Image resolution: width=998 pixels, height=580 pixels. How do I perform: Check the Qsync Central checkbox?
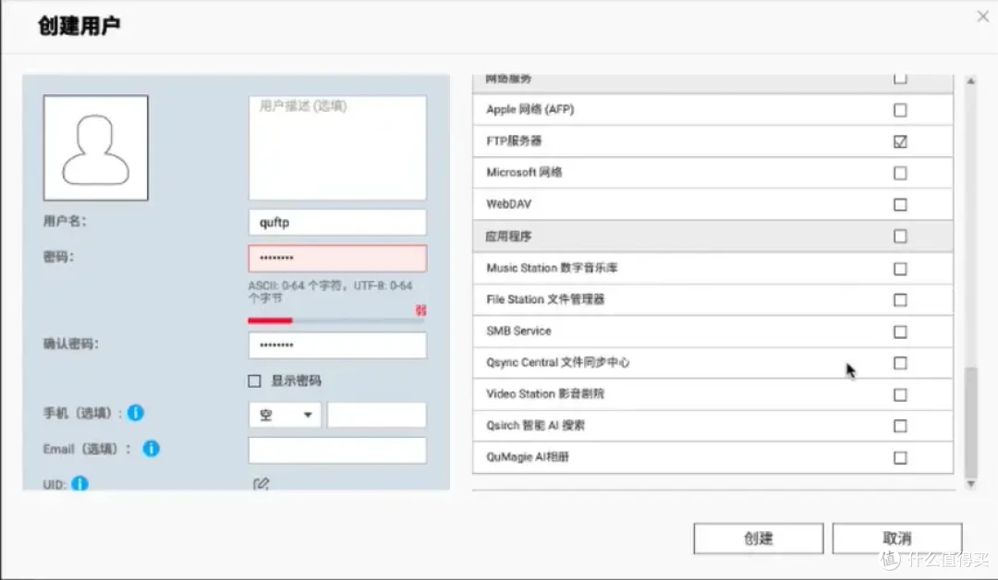pos(900,363)
